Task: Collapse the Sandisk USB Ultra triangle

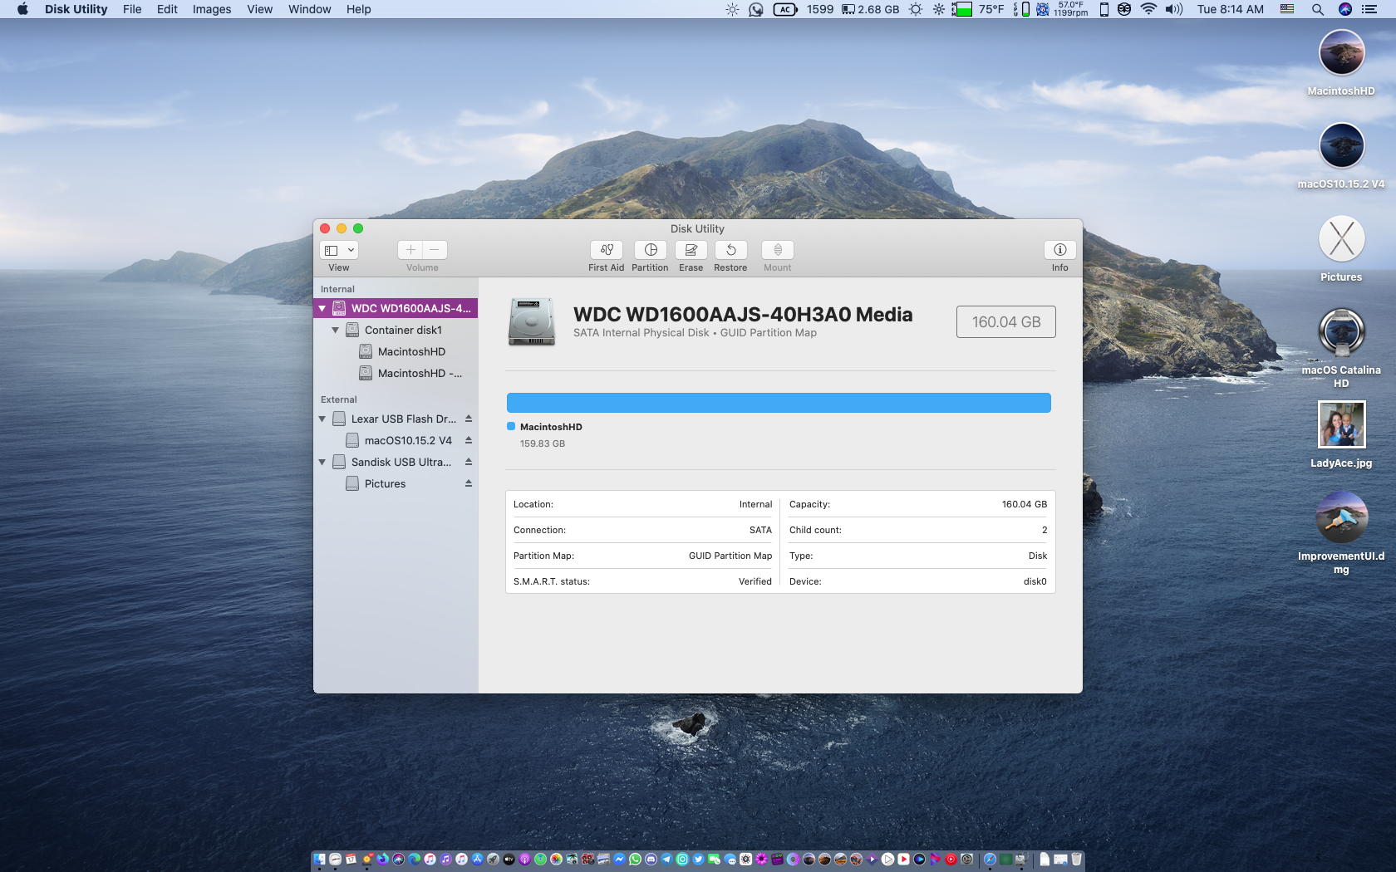Action: [322, 462]
